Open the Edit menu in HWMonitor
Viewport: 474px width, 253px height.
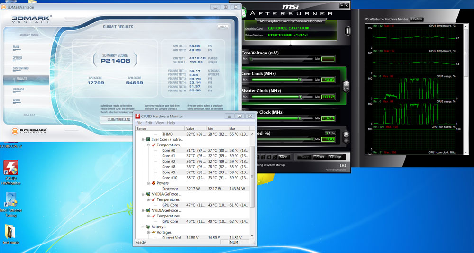149,123
